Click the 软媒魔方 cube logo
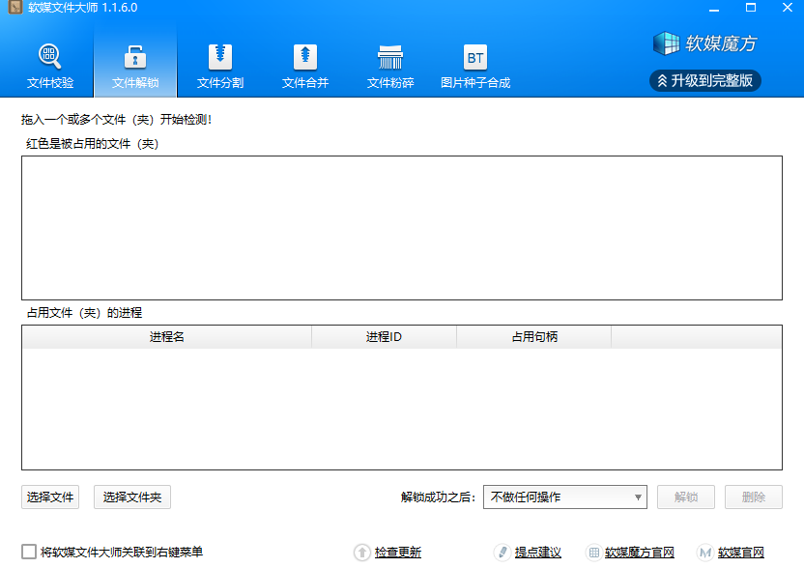This screenshot has height=568, width=804. pos(667,43)
